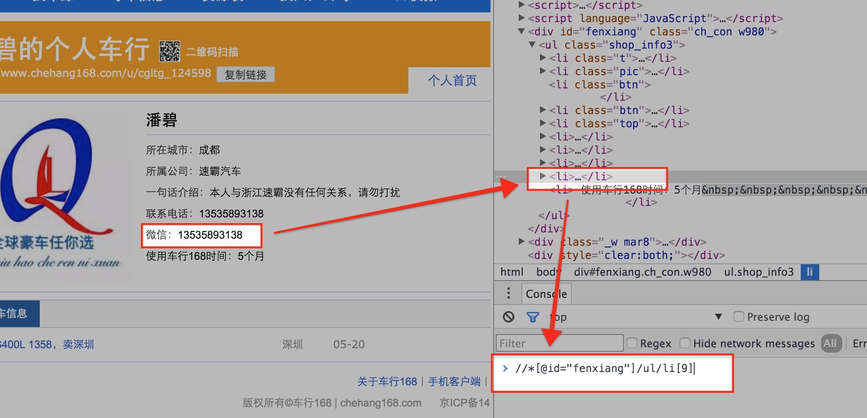Viewport: 867px width, 418px height.
Task: Open the console drawer three-dot menu
Action: [x=509, y=293]
